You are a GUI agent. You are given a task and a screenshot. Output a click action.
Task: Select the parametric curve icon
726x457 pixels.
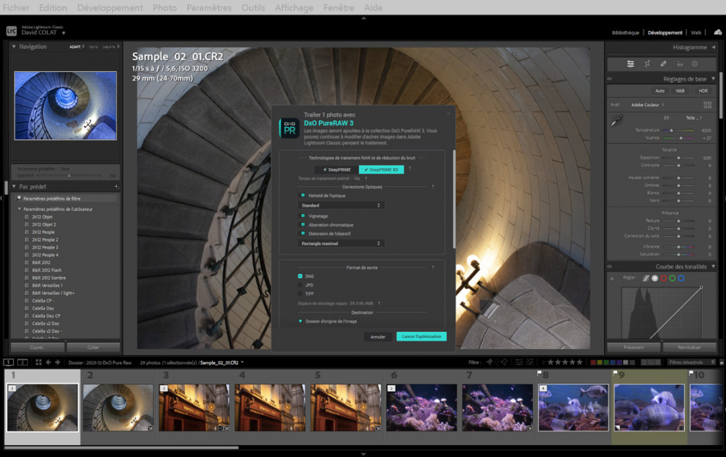coord(646,278)
